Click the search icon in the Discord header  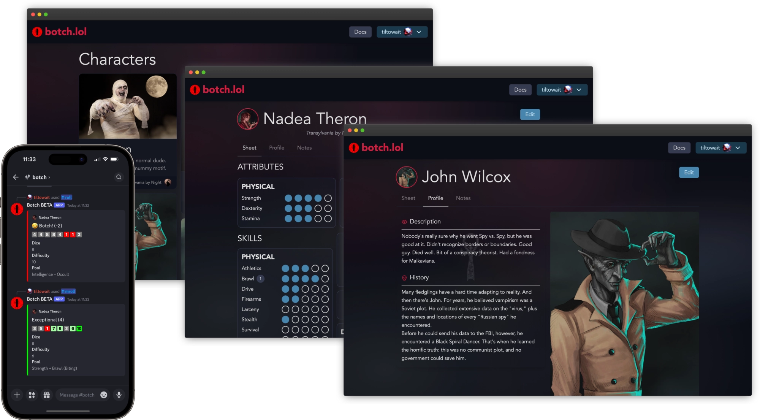(x=119, y=177)
